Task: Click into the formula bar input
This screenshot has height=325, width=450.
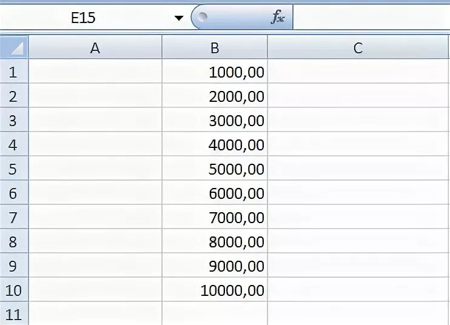Action: click(371, 17)
